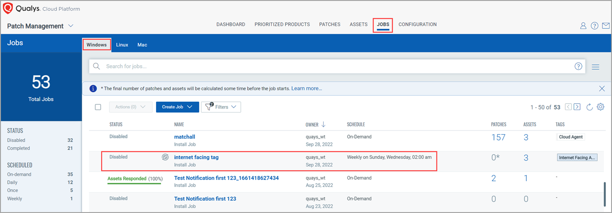Open the header help question-mark icon
The image size is (612, 213).
(594, 26)
